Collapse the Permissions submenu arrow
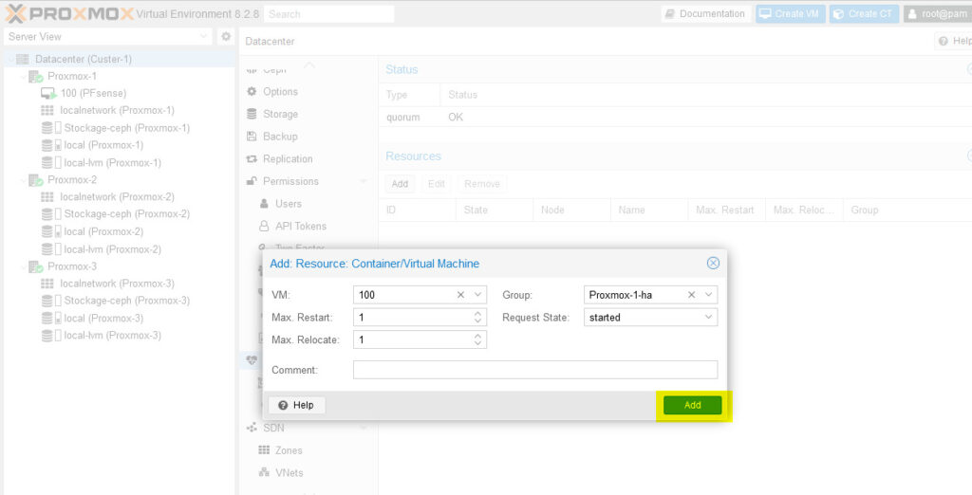 point(364,181)
